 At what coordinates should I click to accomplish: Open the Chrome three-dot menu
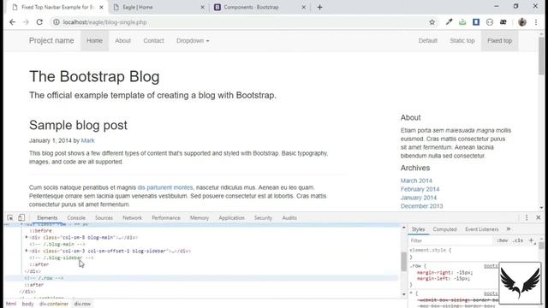536,22
